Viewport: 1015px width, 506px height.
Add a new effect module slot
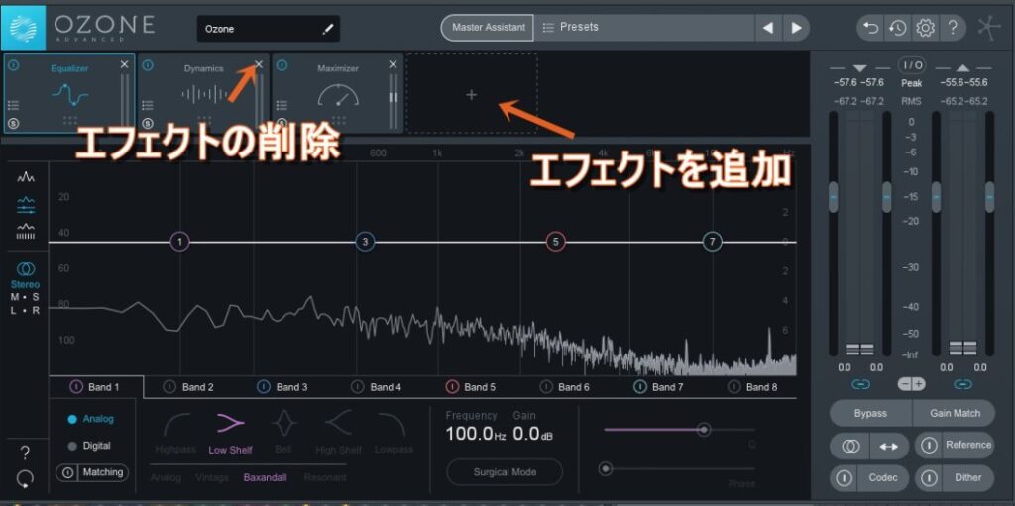tap(471, 95)
